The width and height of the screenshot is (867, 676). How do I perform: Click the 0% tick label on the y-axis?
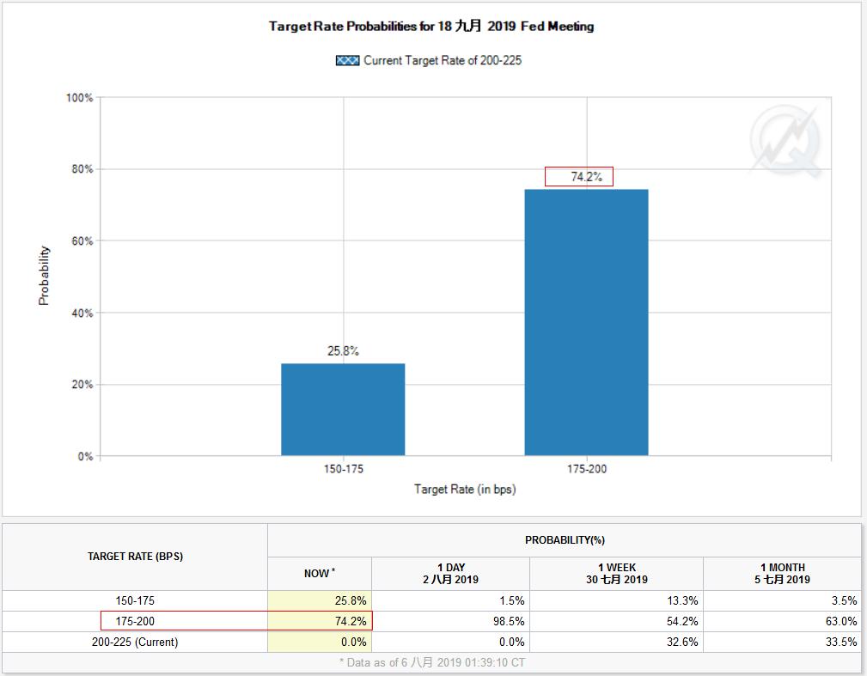85,457
